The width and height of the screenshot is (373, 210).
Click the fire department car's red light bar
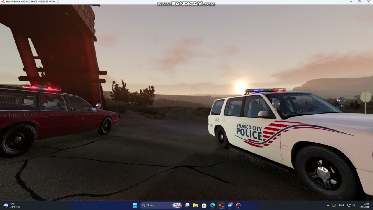point(42,88)
